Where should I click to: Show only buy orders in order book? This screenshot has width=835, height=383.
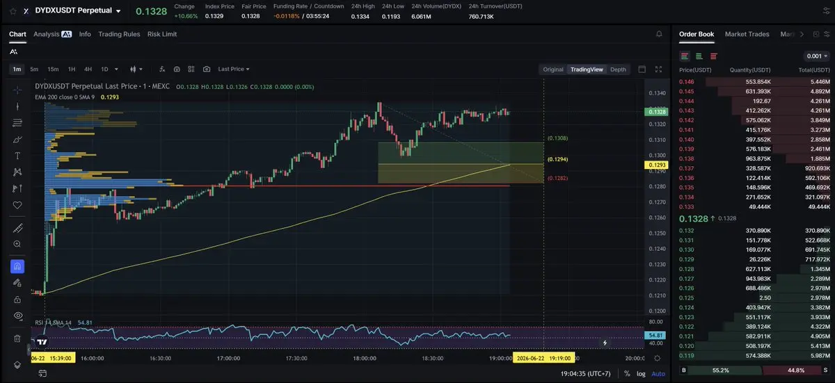(x=699, y=56)
